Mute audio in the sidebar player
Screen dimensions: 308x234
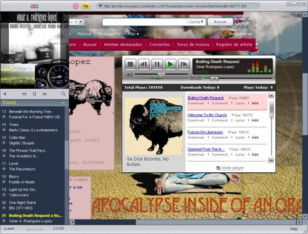(5, 94)
